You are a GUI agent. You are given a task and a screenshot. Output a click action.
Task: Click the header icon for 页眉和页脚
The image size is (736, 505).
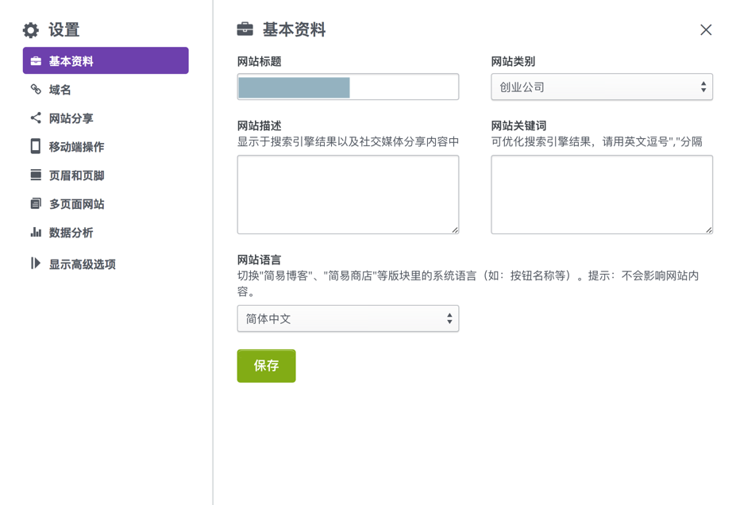(x=36, y=175)
